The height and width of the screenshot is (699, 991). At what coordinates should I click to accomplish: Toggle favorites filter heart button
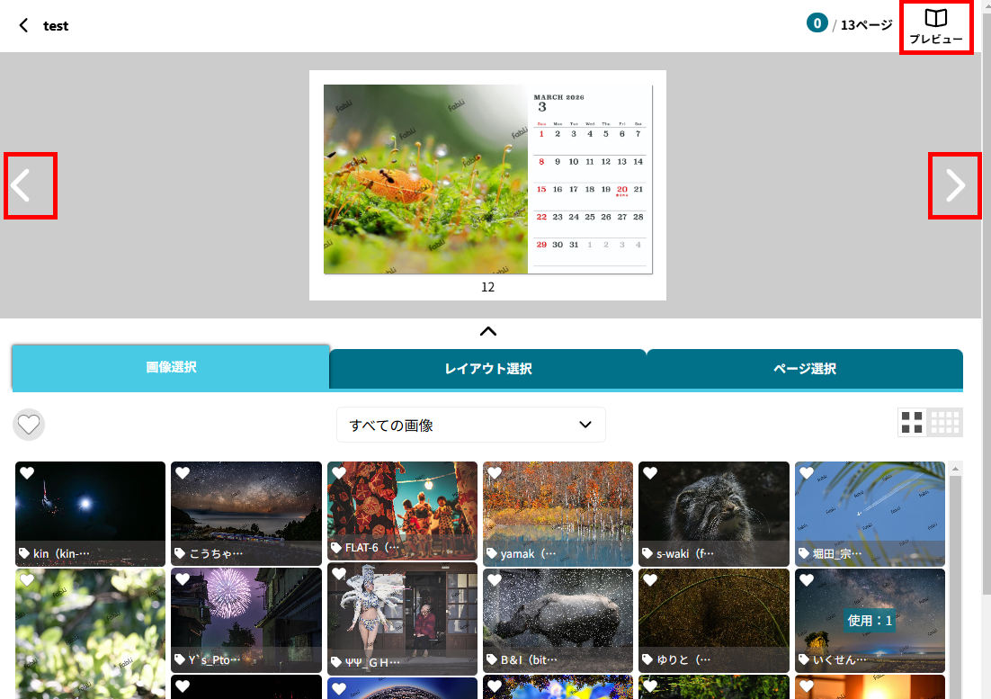click(x=29, y=424)
